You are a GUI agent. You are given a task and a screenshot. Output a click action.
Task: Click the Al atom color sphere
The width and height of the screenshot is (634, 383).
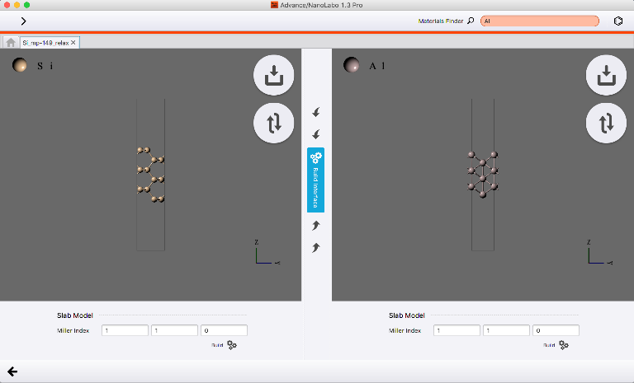(351, 64)
